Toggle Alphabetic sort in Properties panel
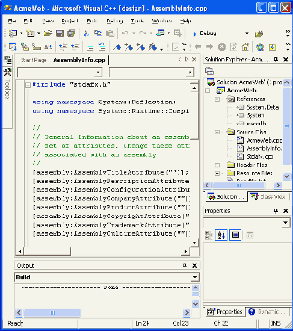Viewport: 293px width, 331px height. coord(221,235)
